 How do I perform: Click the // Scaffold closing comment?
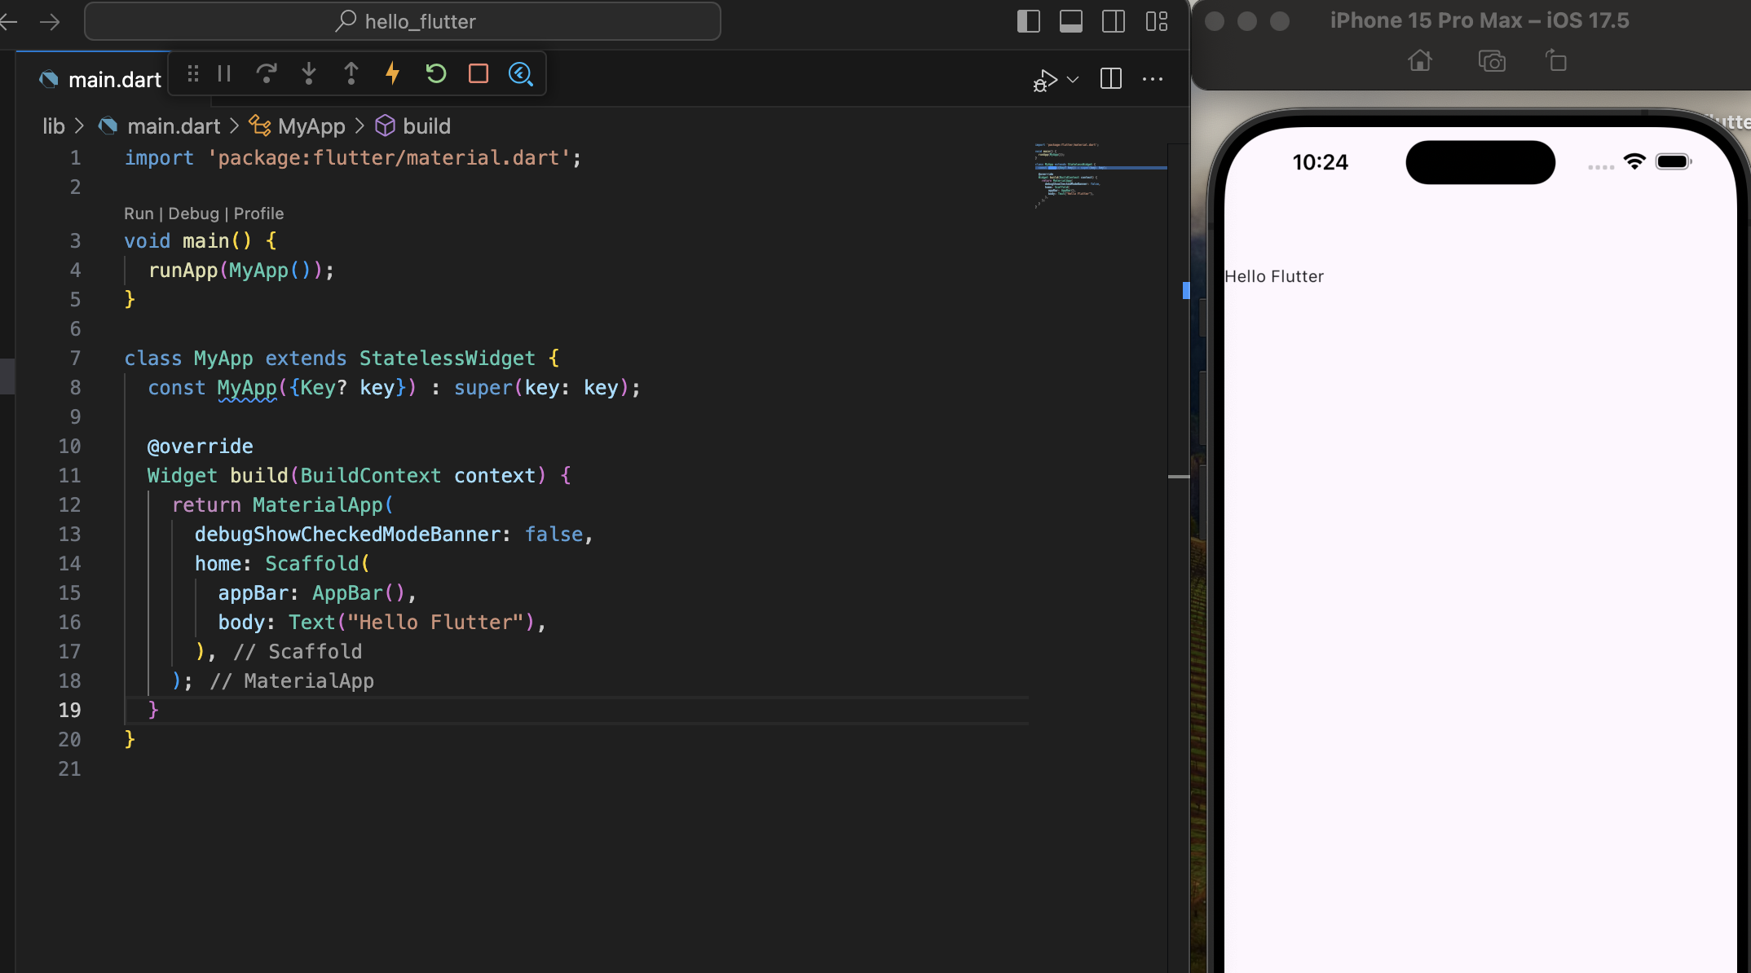pos(298,652)
